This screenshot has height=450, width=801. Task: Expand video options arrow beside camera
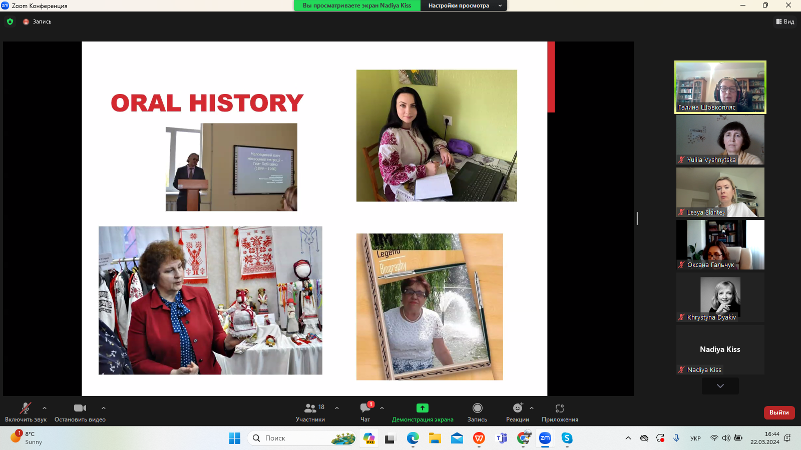pyautogui.click(x=104, y=408)
